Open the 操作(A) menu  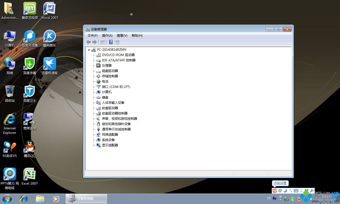pos(107,36)
